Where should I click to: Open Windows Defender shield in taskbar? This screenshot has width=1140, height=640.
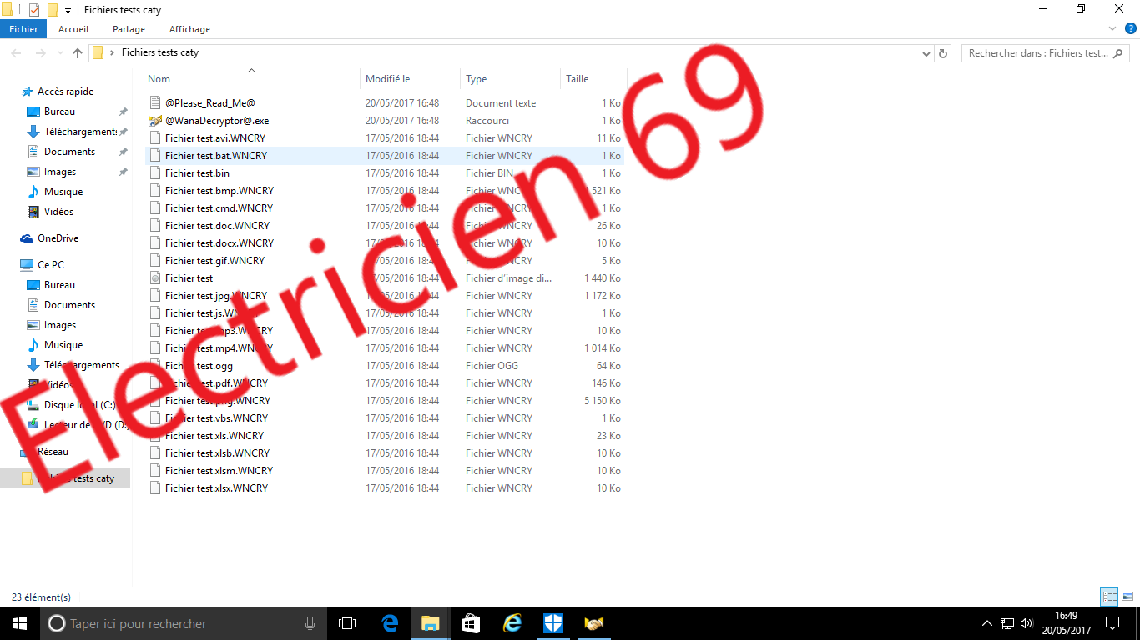pyautogui.click(x=553, y=623)
